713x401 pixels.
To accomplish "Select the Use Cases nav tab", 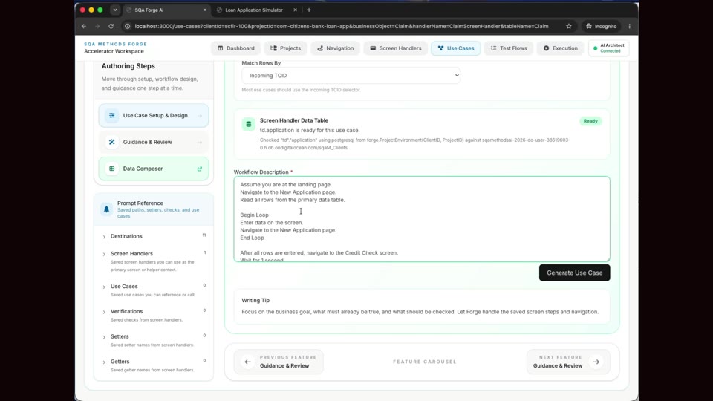I will click(x=455, y=48).
